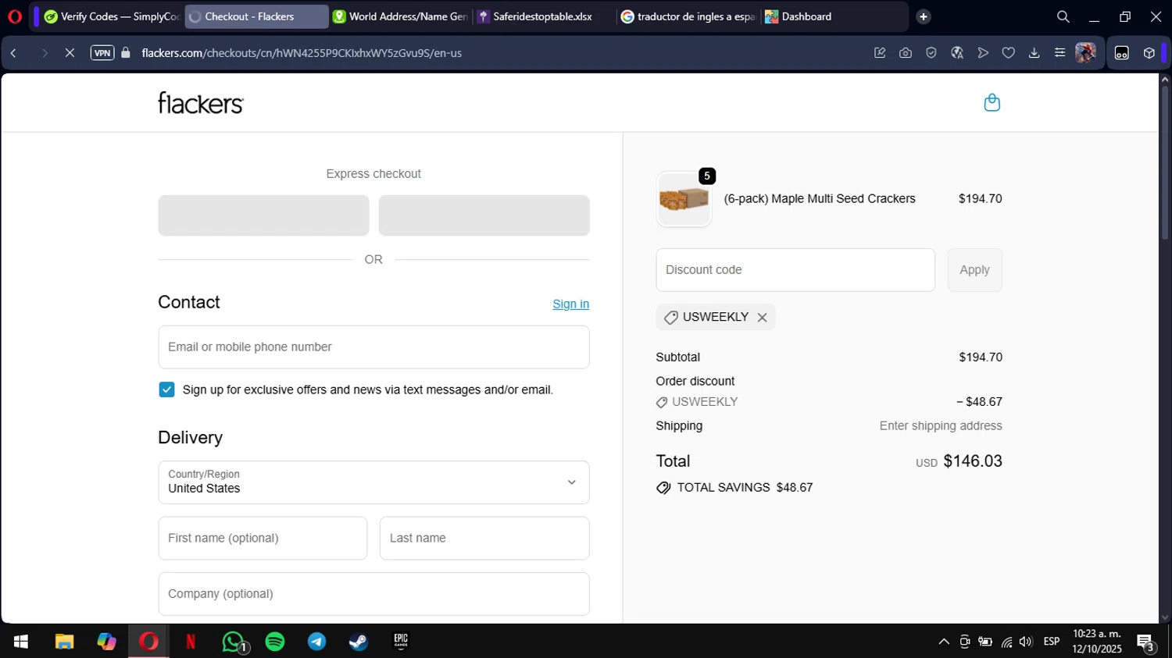Screen dimensions: 1172x658
Task: Click the search tabs magnifier icon
Action: (x=1063, y=16)
